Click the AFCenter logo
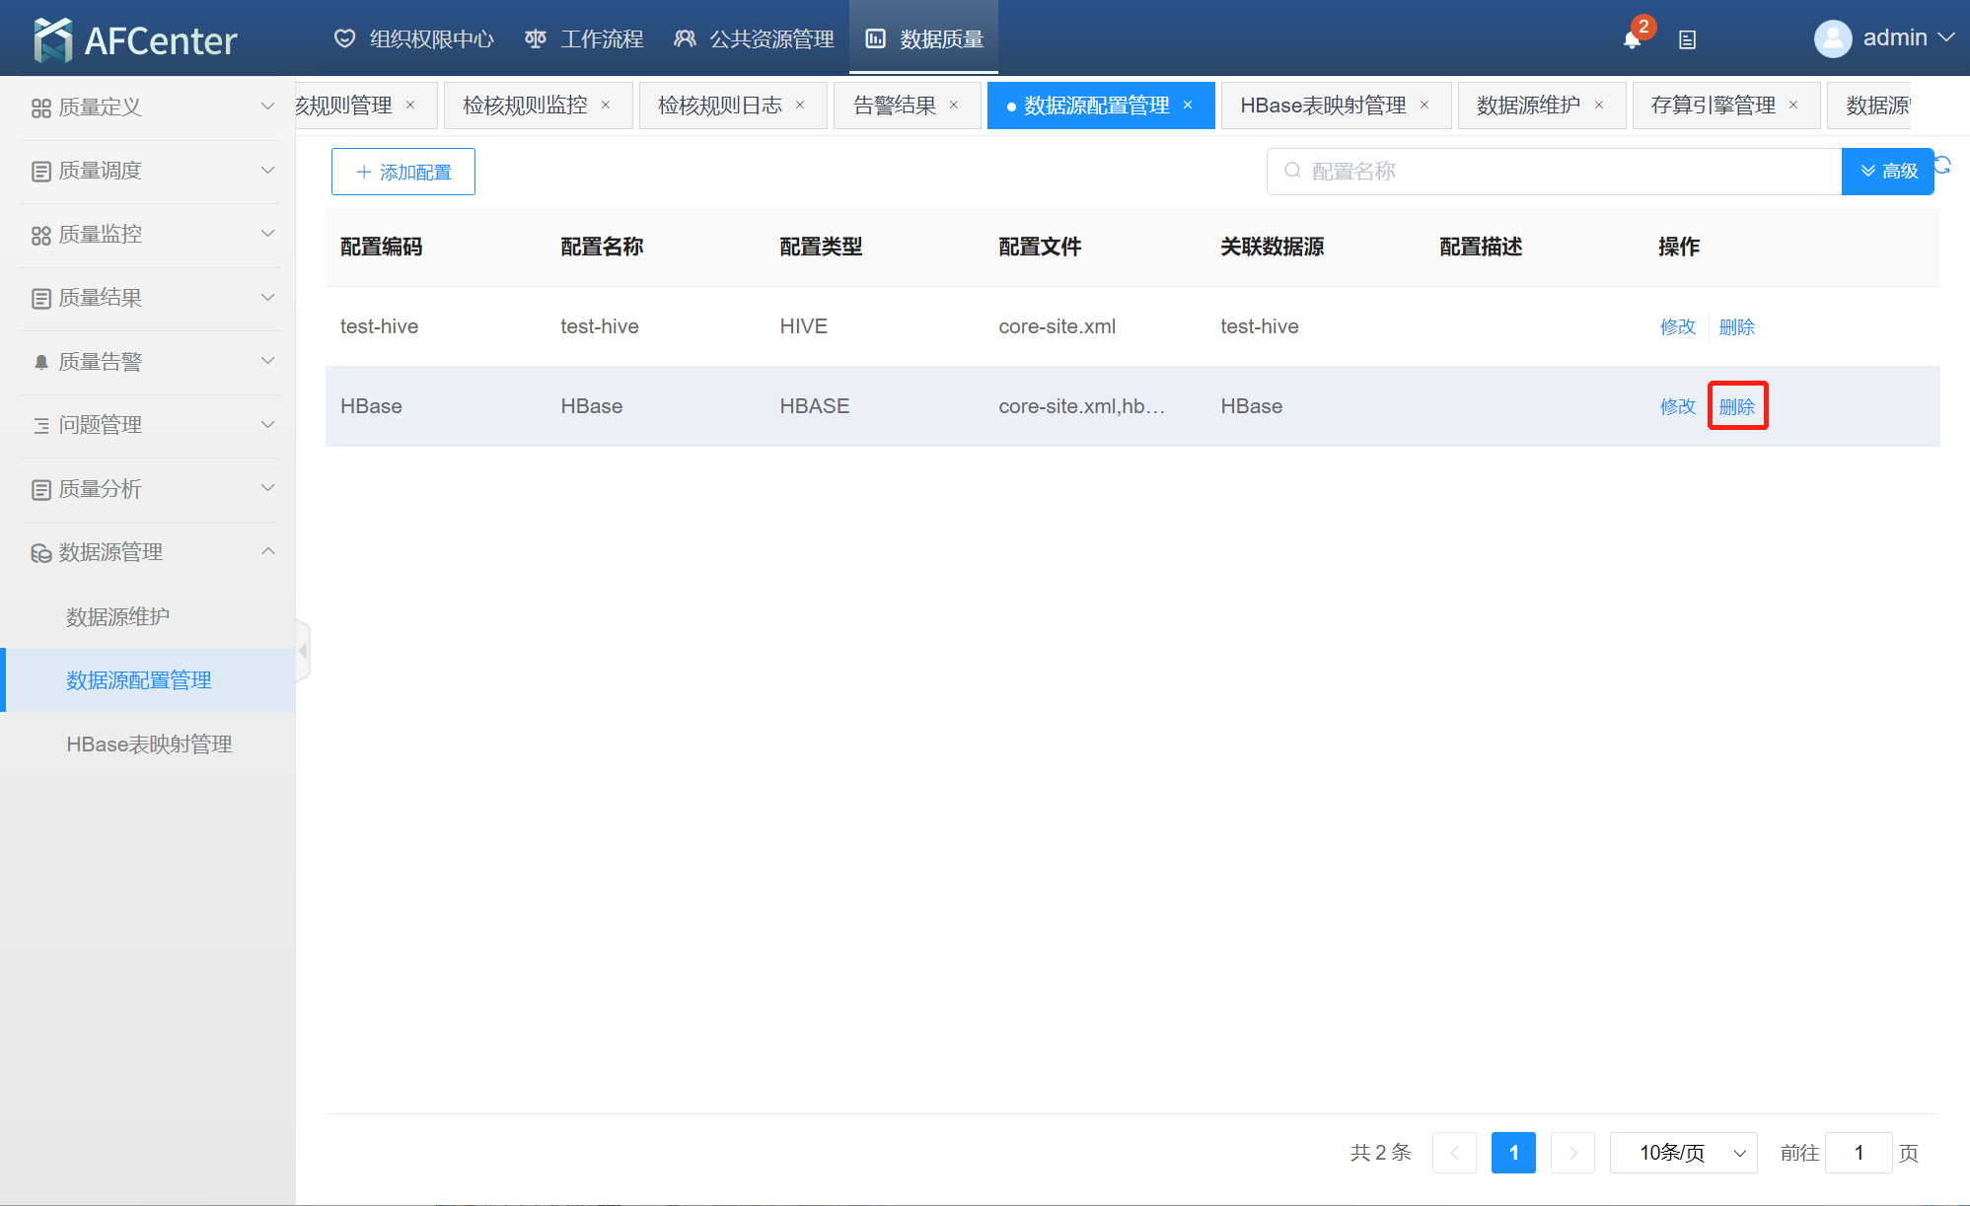Screen dimensions: 1970x1206 click(135, 39)
